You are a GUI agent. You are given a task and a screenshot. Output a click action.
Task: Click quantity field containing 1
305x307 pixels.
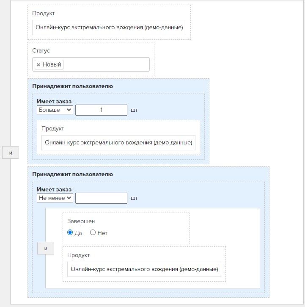pos(102,110)
